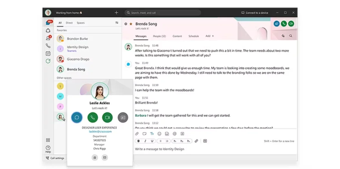Open the Content tab
Viewport: 340px width, 169px height.
click(x=177, y=36)
